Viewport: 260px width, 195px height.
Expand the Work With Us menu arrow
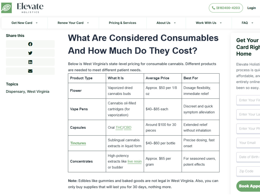tap(221, 23)
